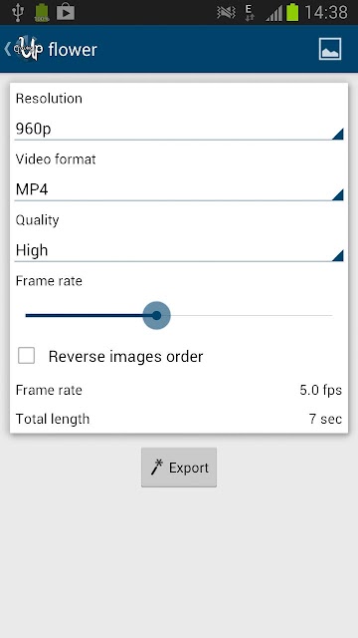Click the Frame rate slider handle
The height and width of the screenshot is (638, 358).
coord(156,315)
